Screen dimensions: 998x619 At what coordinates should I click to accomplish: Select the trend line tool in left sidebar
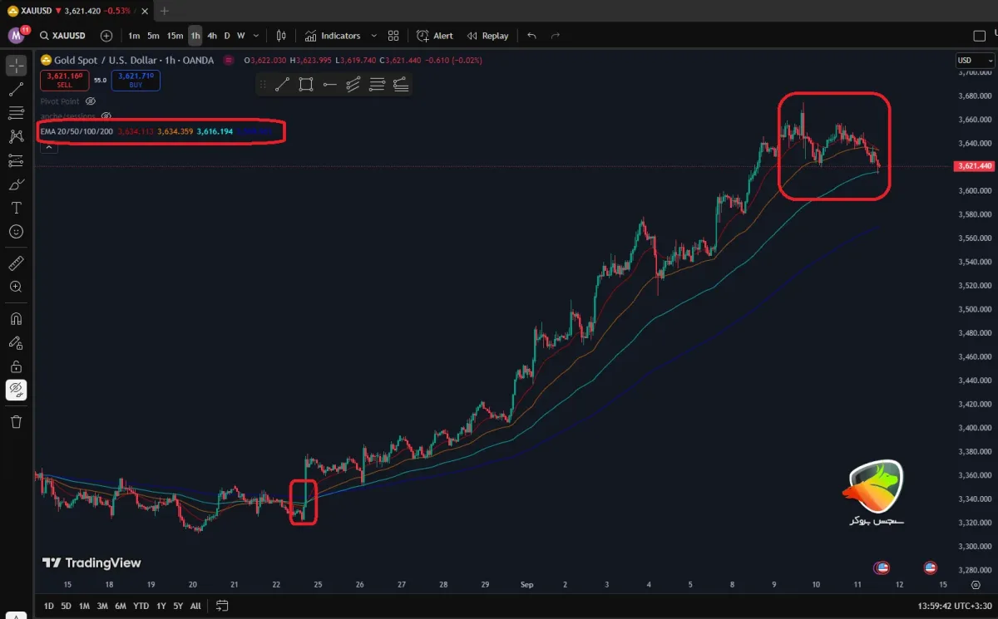pyautogui.click(x=16, y=89)
